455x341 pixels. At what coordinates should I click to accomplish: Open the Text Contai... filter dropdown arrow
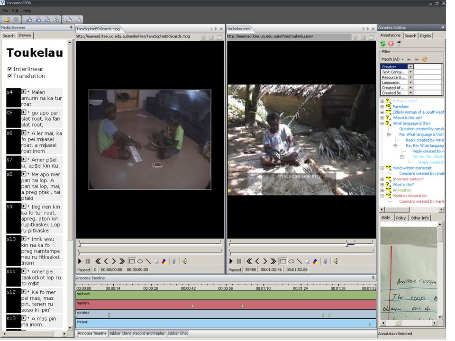tap(410, 72)
